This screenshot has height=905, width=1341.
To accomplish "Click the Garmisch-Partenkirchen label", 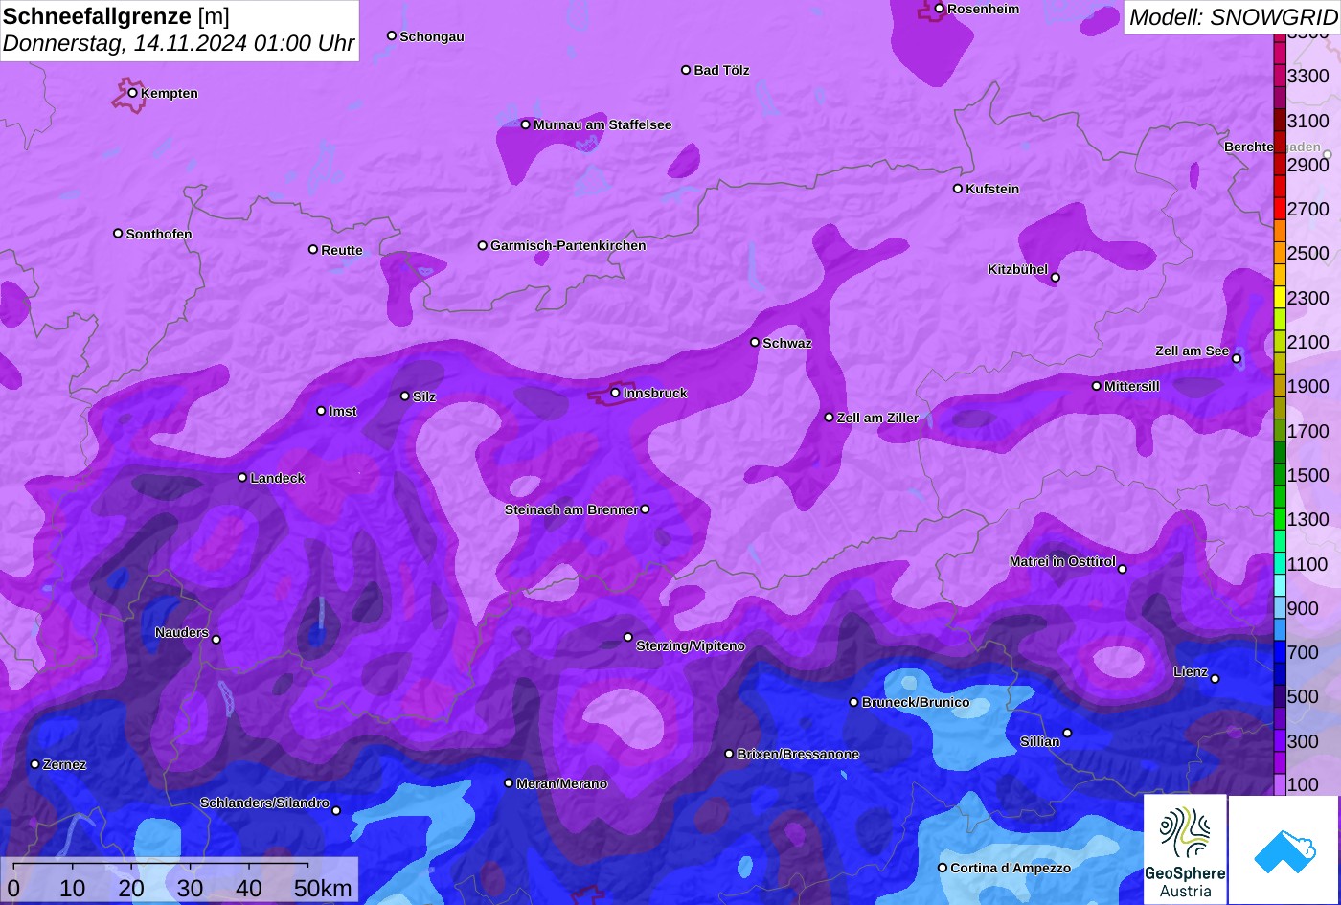I will coord(568,245).
